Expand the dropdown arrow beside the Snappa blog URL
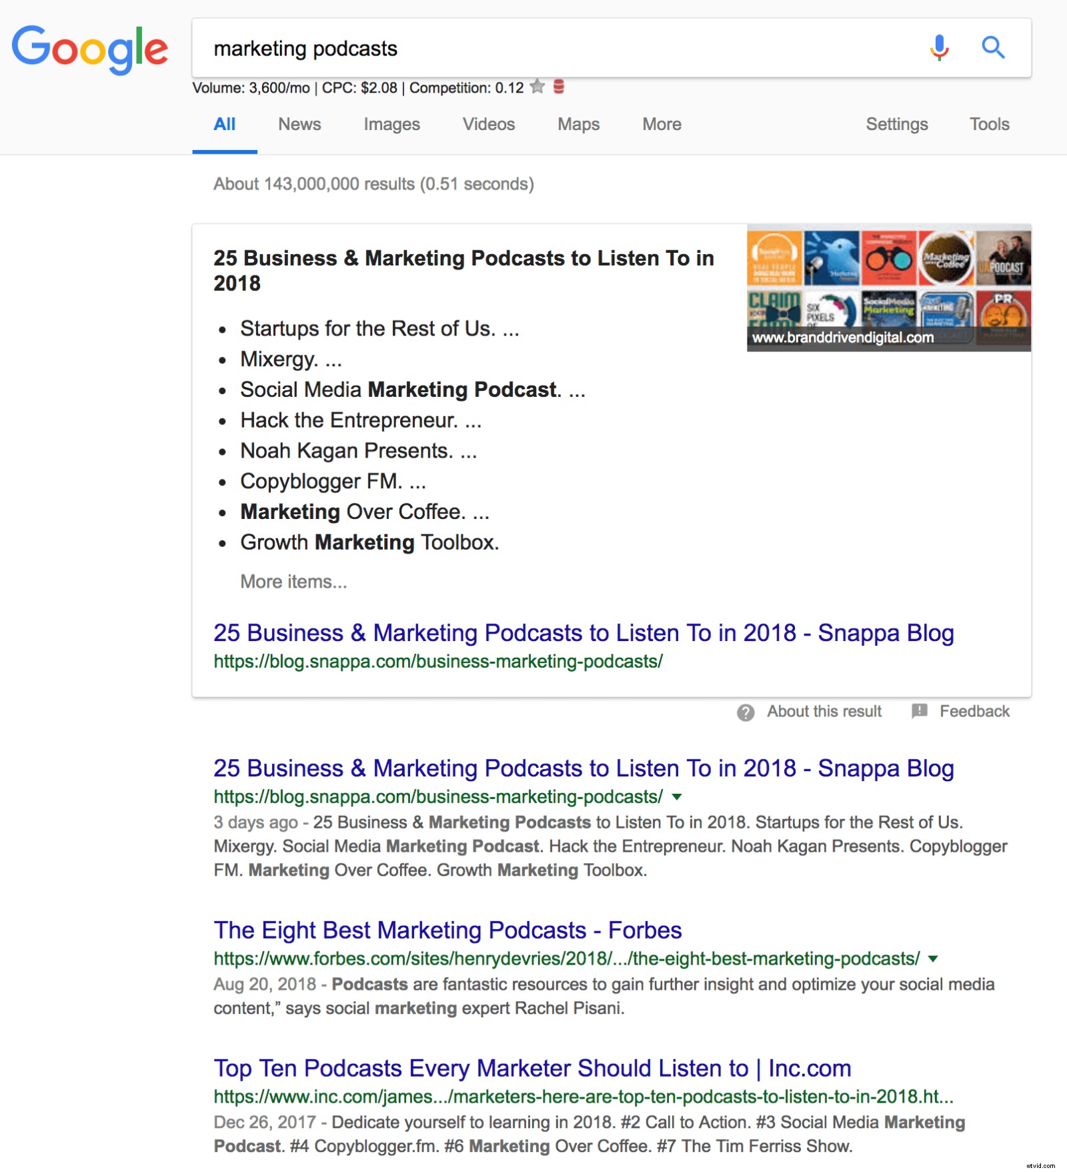1067x1172 pixels. 678,796
